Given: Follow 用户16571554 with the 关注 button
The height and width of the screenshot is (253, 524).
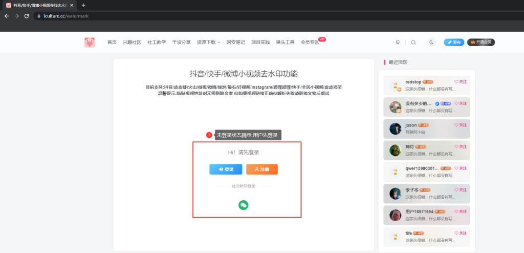Looking at the screenshot, I should 461,212.
